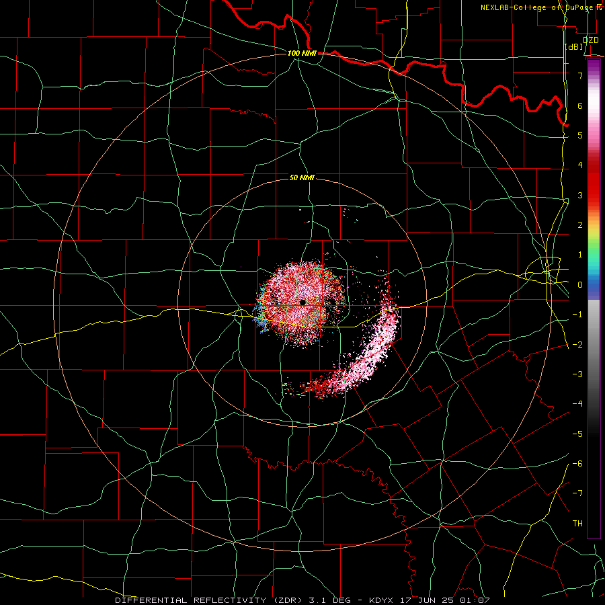
Task: Click the -6 value on the color scale
Action: [577, 464]
